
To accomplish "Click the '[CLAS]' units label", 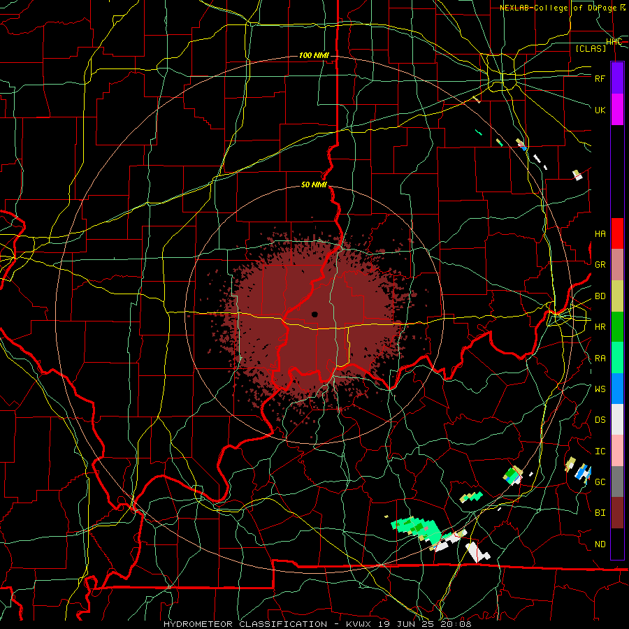I will coord(591,48).
